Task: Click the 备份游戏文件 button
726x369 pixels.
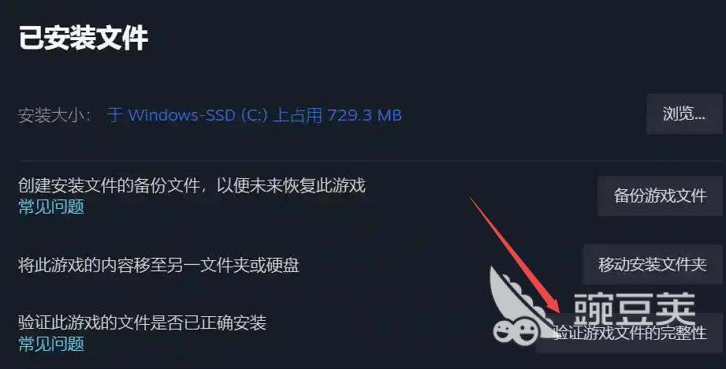Action: tap(660, 196)
